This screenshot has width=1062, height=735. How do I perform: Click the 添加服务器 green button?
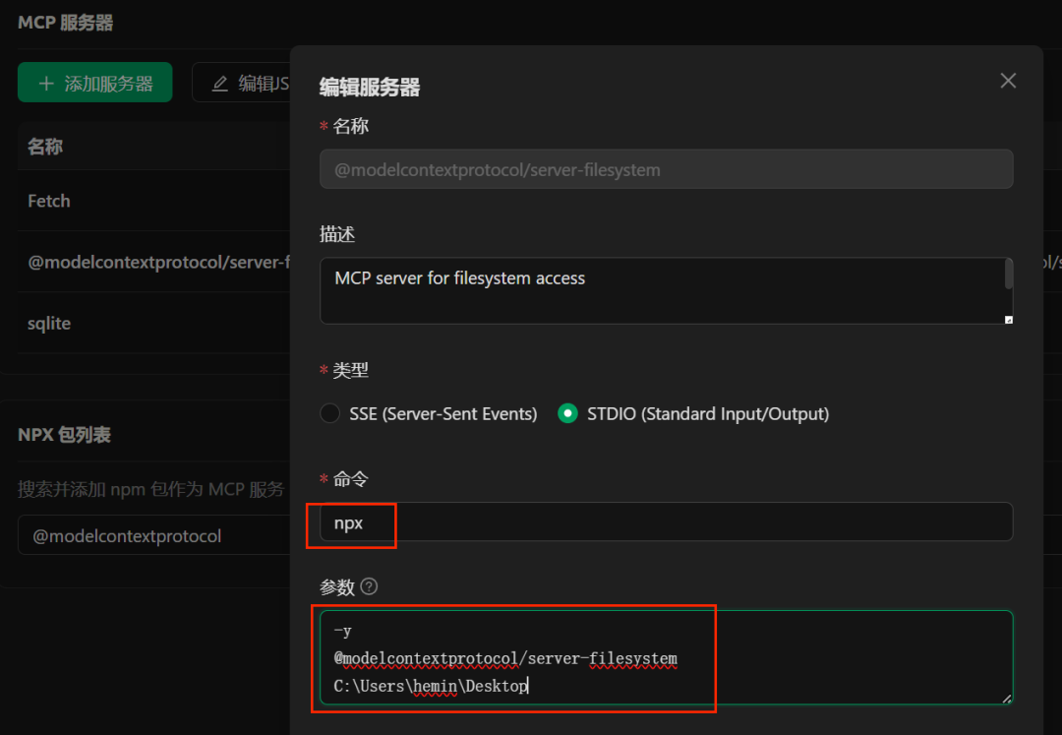[94, 82]
